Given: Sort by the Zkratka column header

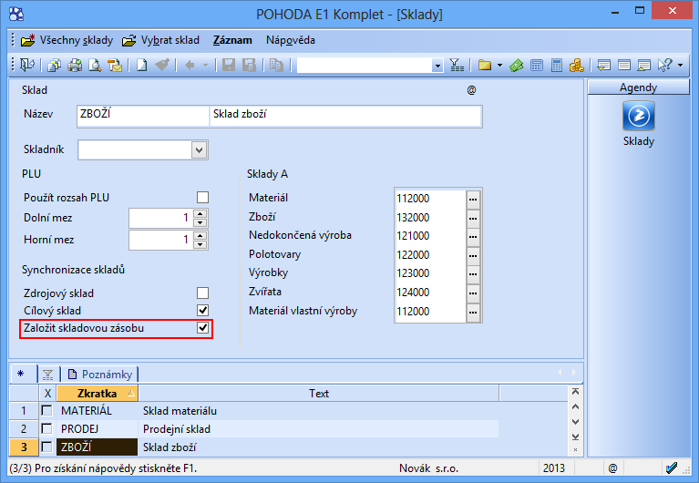Looking at the screenshot, I should 98,394.
